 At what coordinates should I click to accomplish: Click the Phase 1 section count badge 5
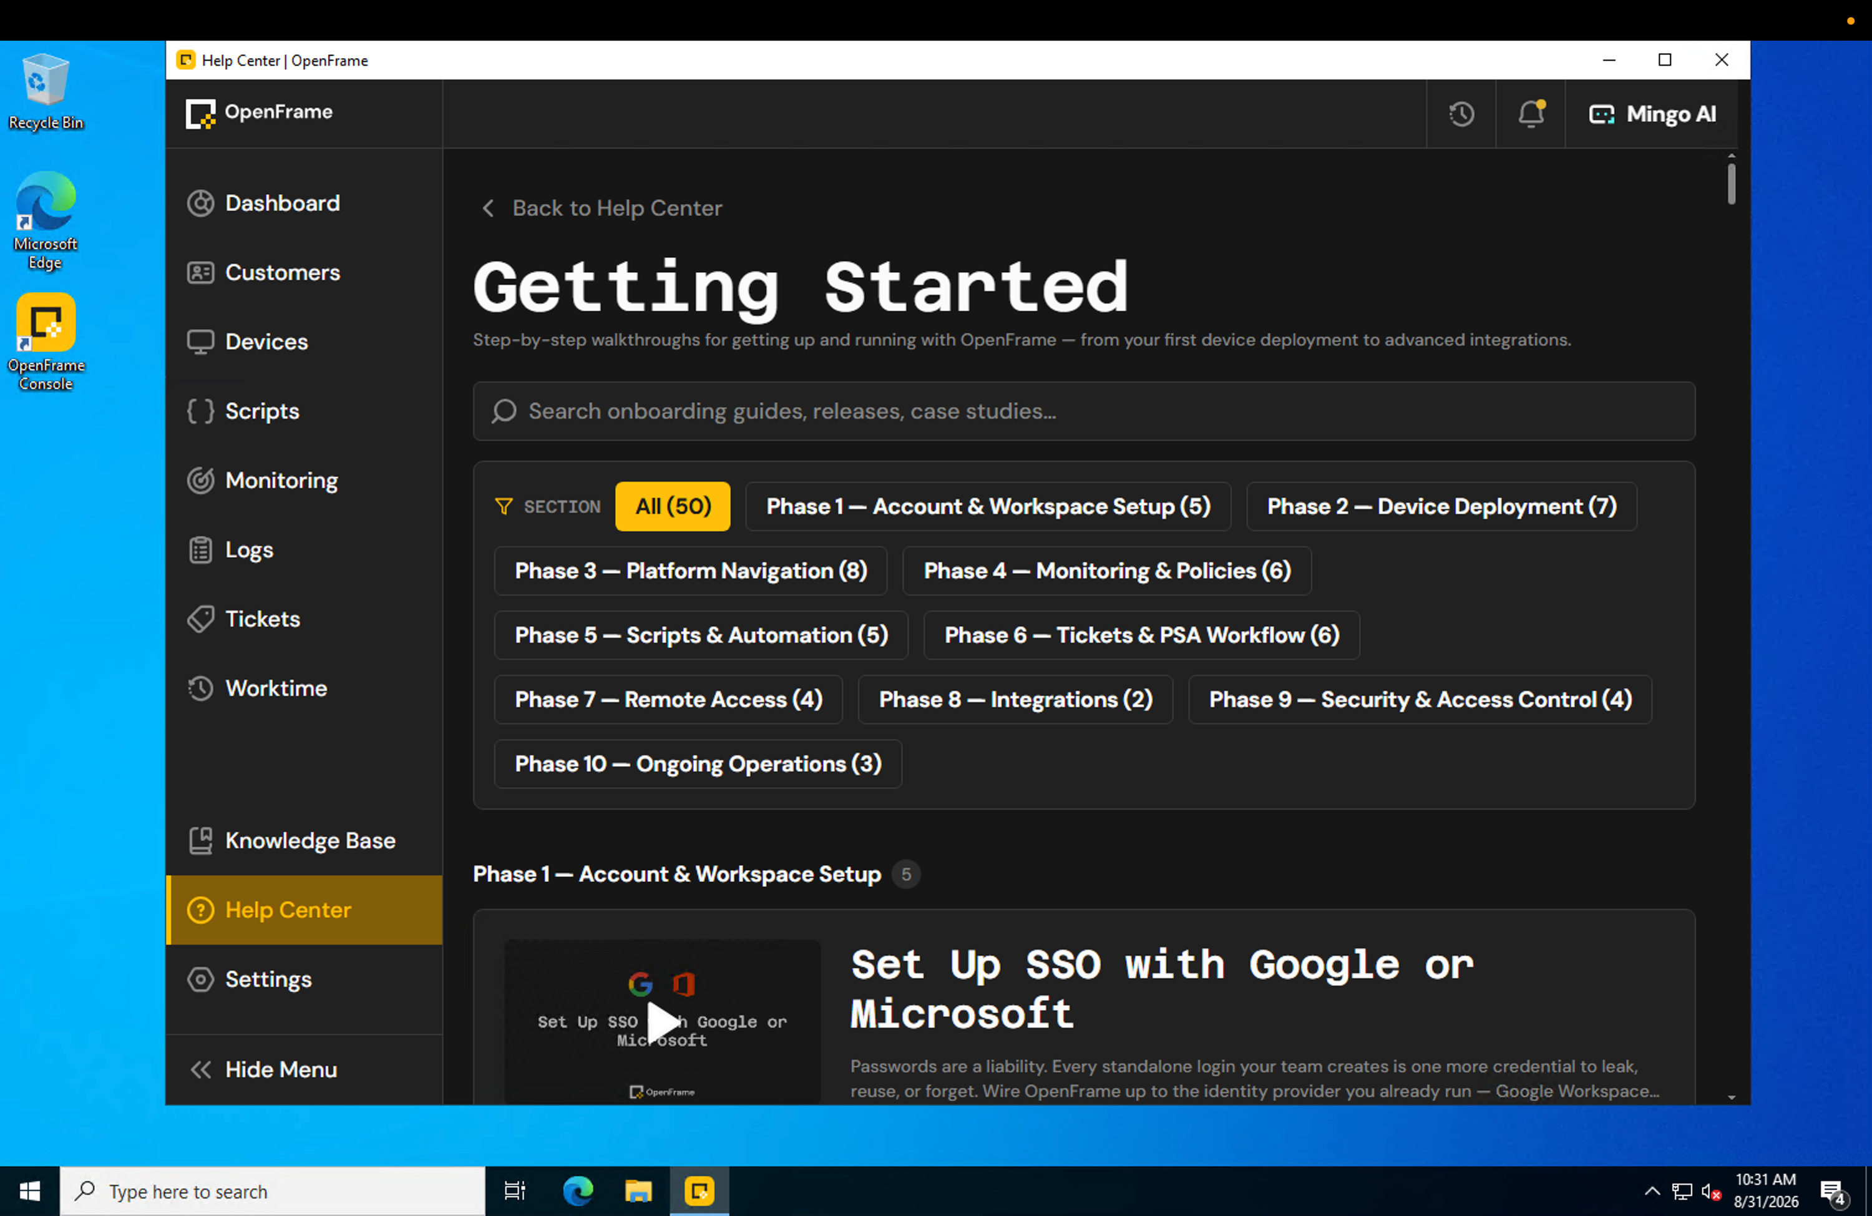(x=906, y=875)
